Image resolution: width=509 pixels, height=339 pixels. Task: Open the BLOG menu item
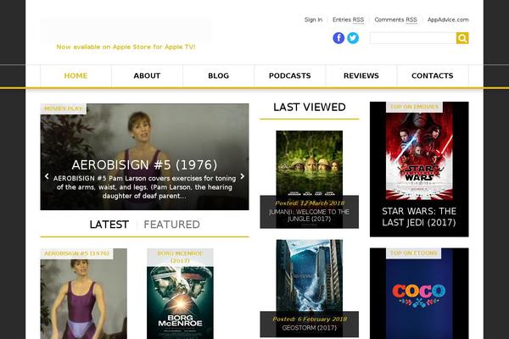click(x=219, y=76)
